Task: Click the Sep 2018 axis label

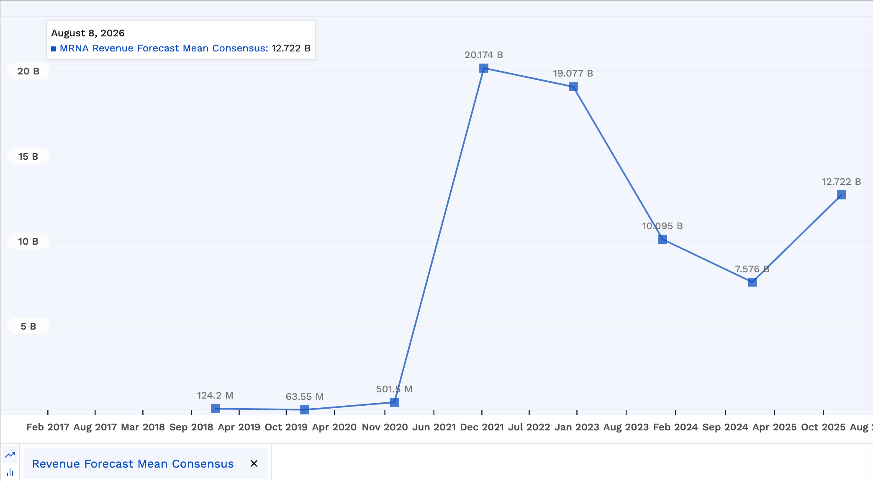Action: click(x=191, y=427)
